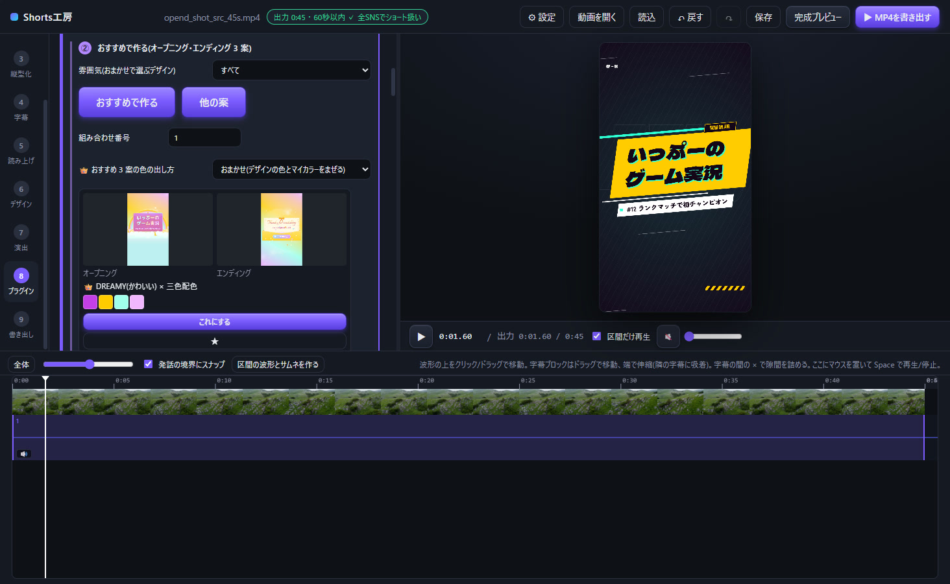
Task: Click the yellow color swatch
Action: pyautogui.click(x=106, y=302)
